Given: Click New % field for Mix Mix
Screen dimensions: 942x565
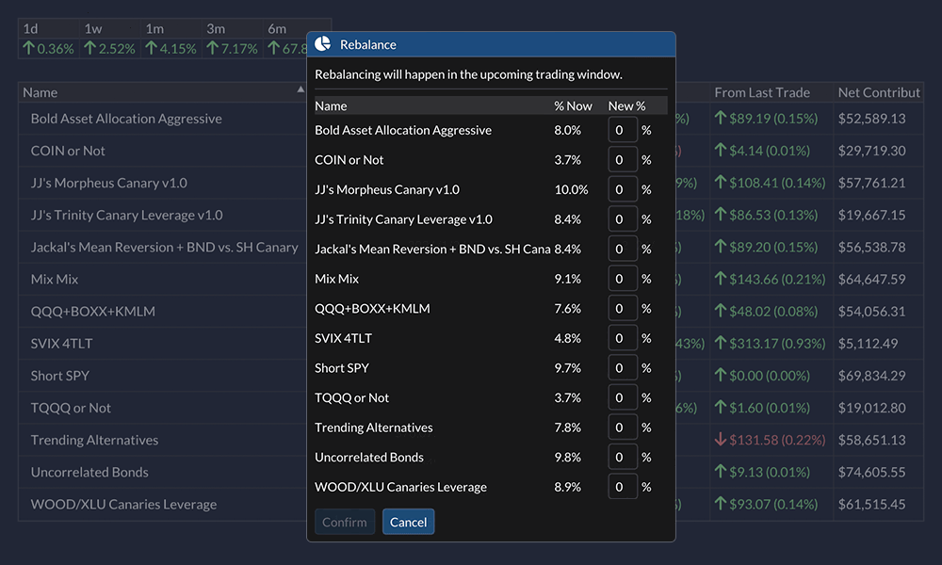Looking at the screenshot, I should click(x=623, y=279).
